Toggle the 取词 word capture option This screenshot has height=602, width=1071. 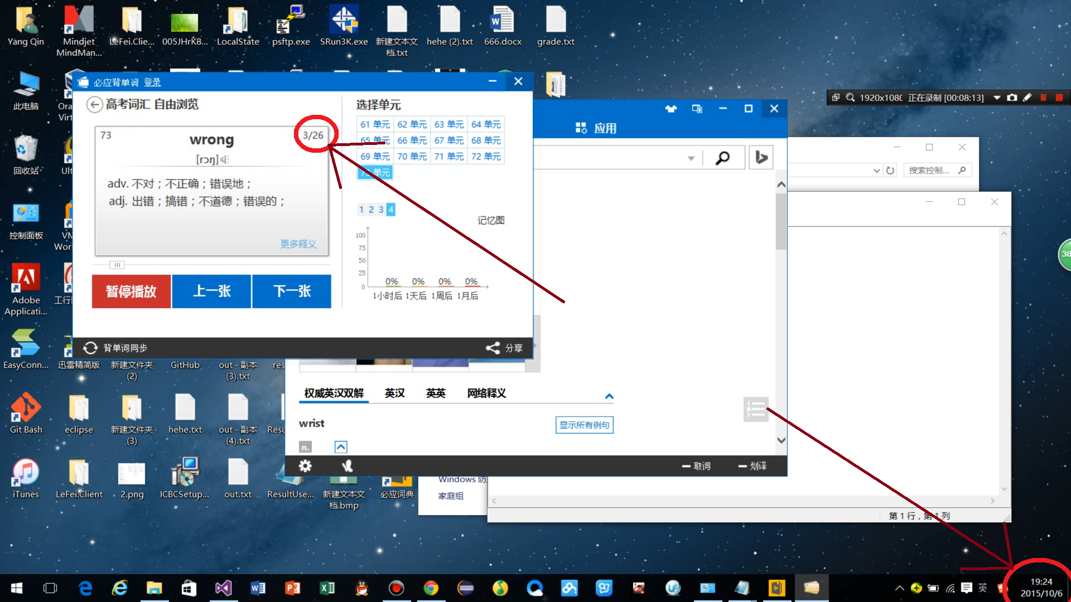coord(697,466)
